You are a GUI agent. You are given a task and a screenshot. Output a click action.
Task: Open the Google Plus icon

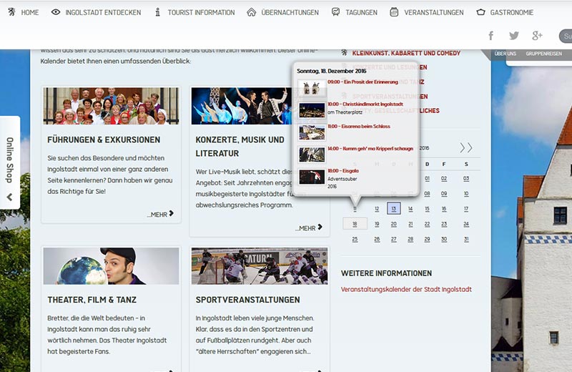pos(537,36)
